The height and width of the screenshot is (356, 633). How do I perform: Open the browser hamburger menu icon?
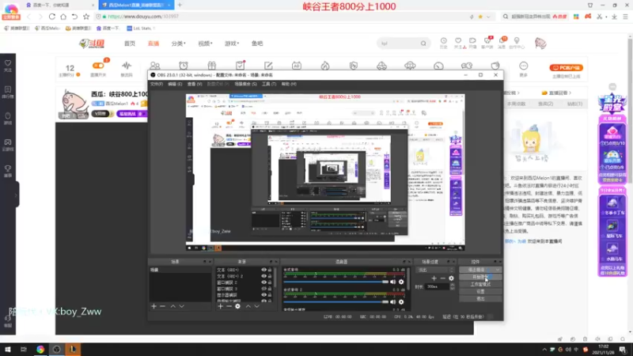tap(625, 17)
